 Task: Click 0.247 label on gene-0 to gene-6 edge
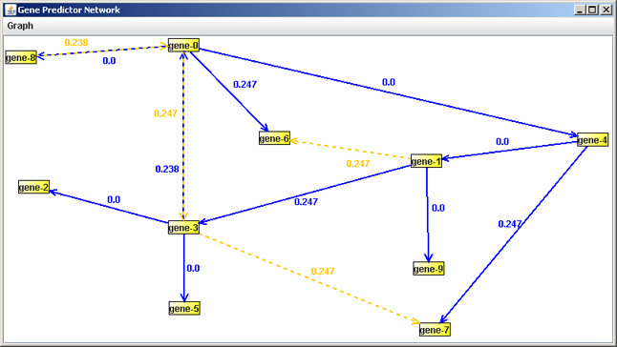pos(245,85)
